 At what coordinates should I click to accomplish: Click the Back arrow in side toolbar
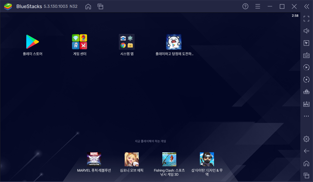coord(306,151)
